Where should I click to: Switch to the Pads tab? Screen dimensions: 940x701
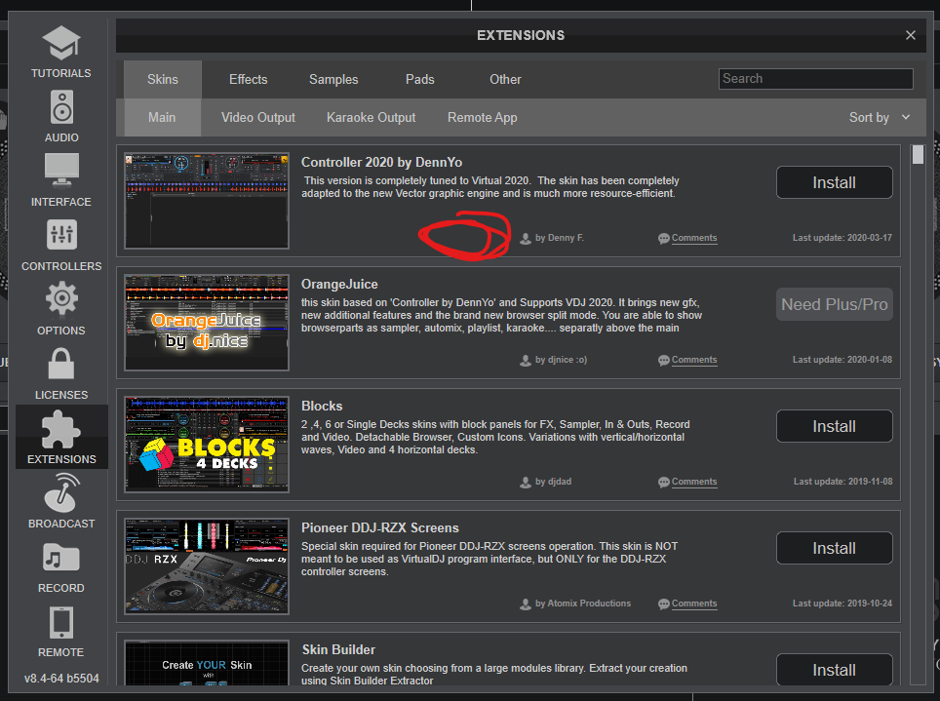coord(419,79)
